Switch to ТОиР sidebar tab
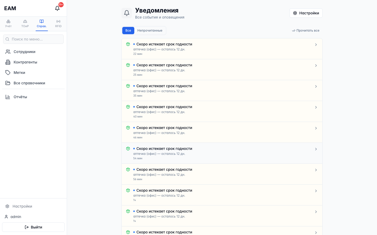Viewport: 377px width, 235px height. pyautogui.click(x=25, y=23)
